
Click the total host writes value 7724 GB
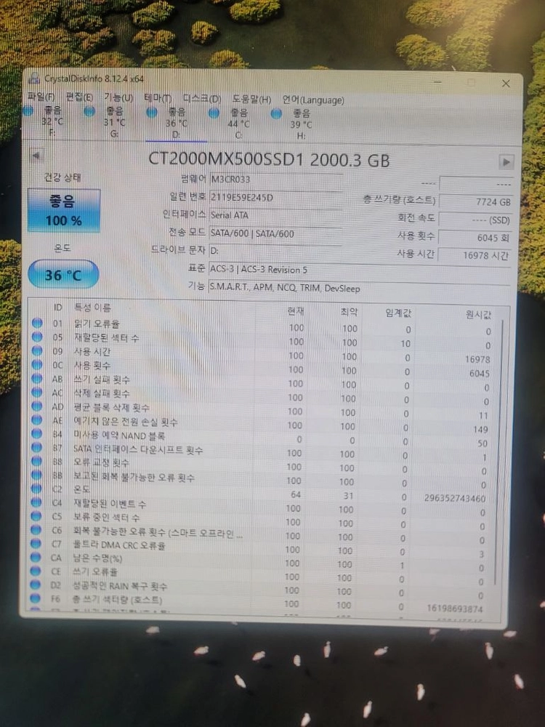point(475,201)
